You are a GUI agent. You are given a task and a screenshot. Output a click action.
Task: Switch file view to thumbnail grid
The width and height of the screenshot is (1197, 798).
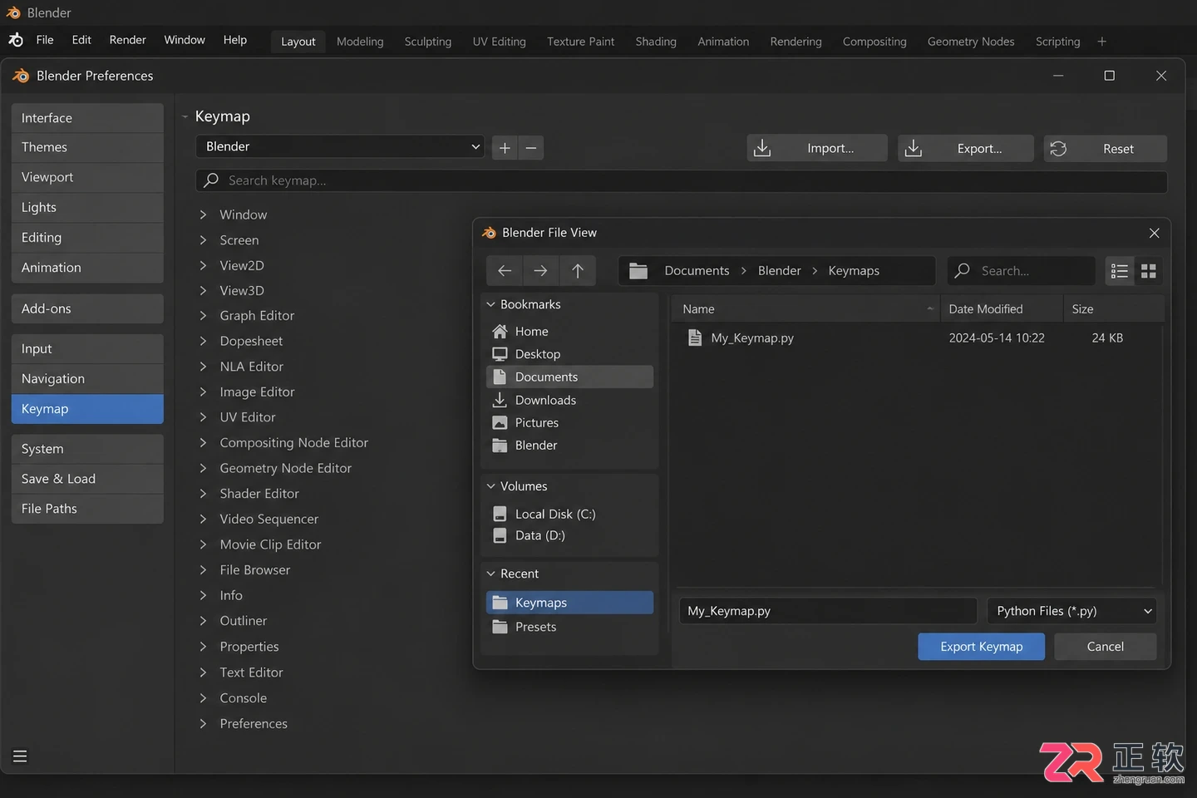[x=1149, y=271]
